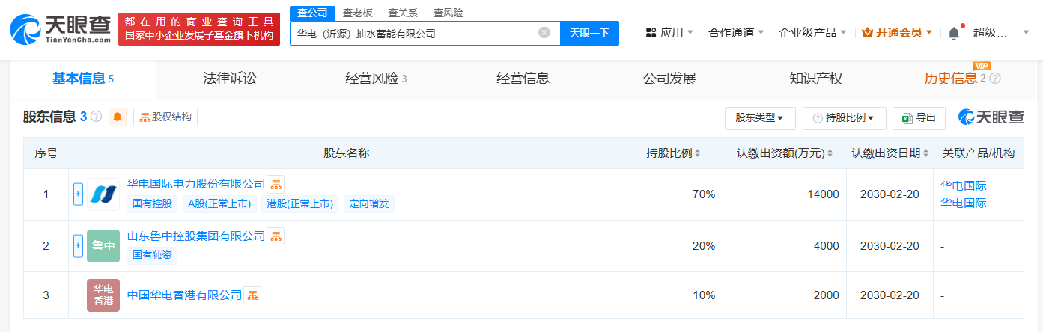
Task: Click the red banner 国家中小企业发展子基金旗下机构
Action: click(198, 35)
